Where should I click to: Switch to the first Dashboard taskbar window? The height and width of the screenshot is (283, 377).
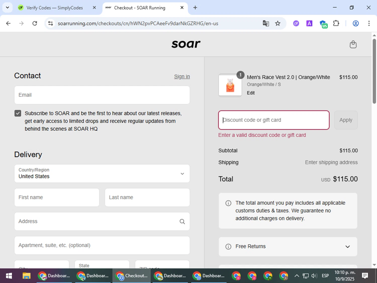point(54,276)
